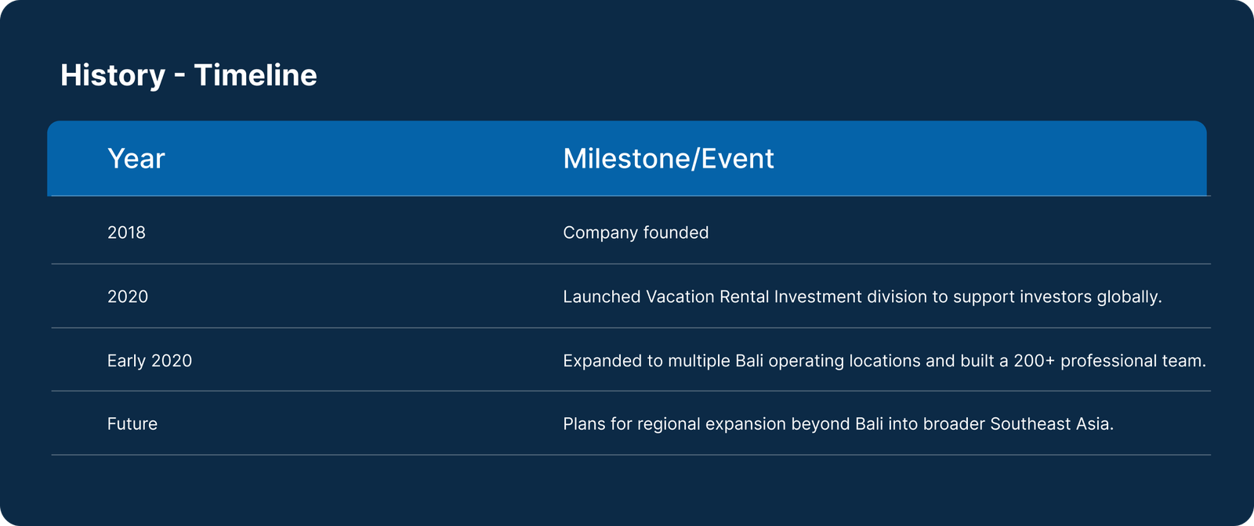
Task: Select the "2018" year cell
Action: tap(126, 232)
